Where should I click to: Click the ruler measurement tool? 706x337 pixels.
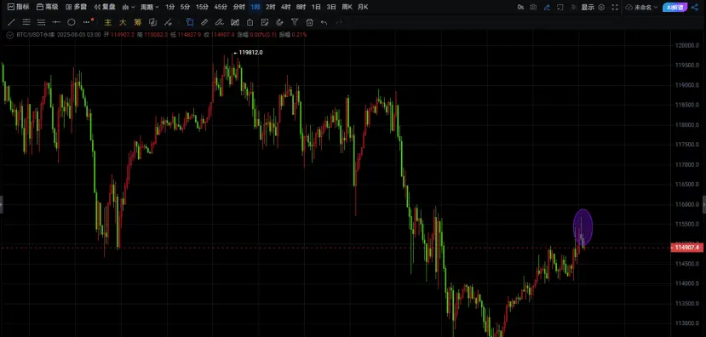pos(204,22)
